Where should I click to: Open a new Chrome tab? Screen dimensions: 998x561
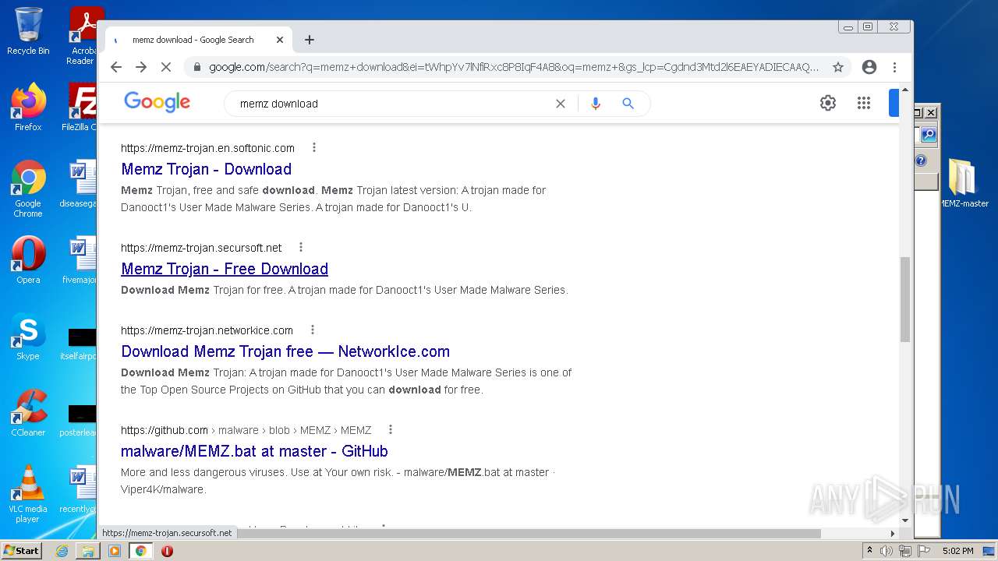click(310, 40)
